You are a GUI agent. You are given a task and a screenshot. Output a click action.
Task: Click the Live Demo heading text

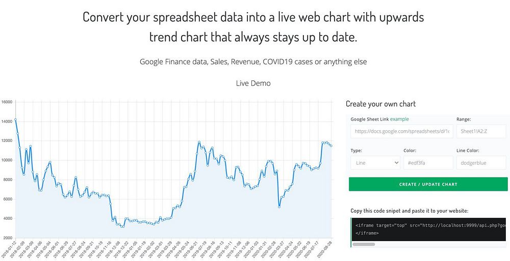(x=253, y=83)
